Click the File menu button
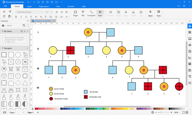 point(6,6)
